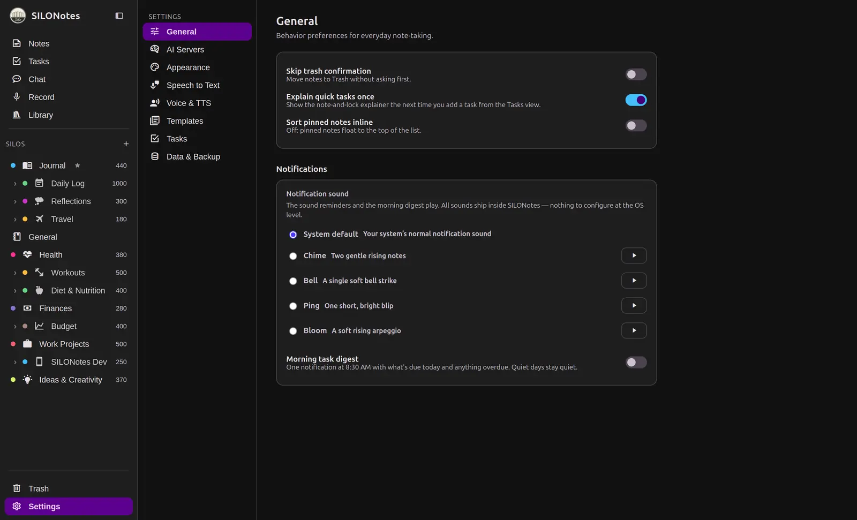Viewport: 857px width, 520px height.
Task: Open Tasks in the settings menu
Action: tap(197, 139)
